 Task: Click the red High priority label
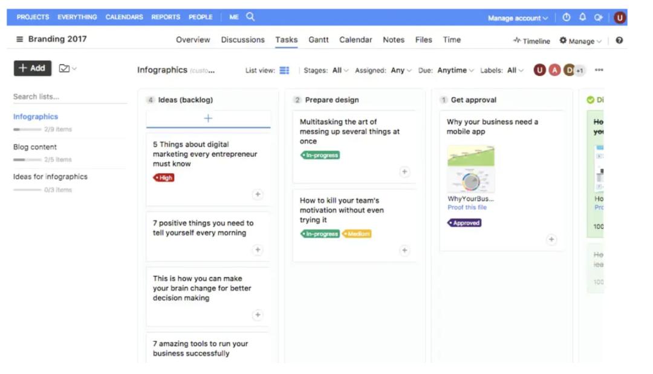pyautogui.click(x=164, y=178)
